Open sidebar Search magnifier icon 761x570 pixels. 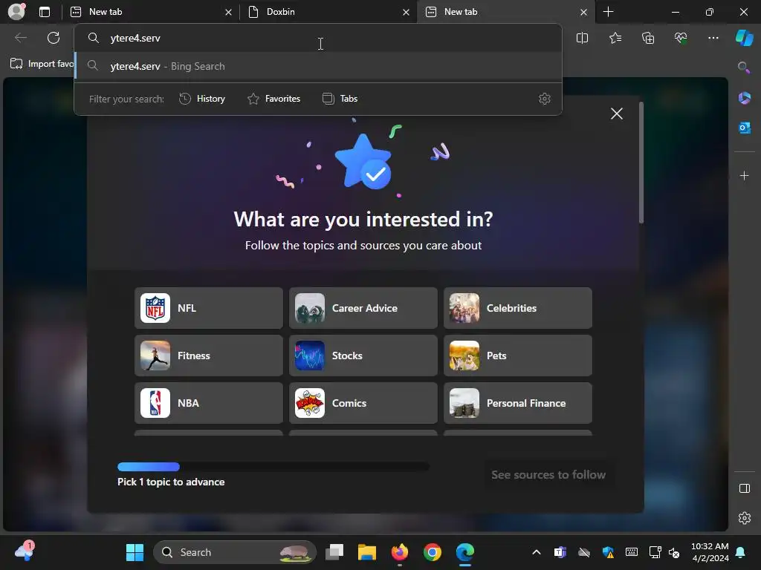tap(744, 68)
